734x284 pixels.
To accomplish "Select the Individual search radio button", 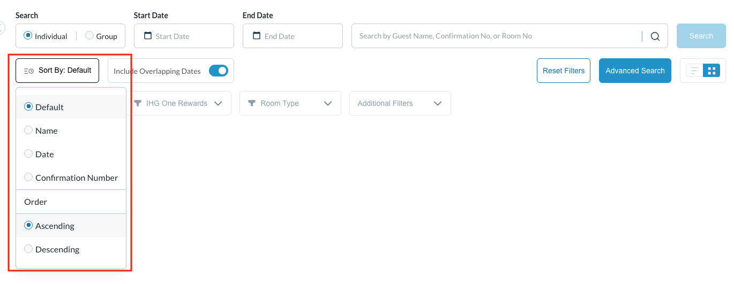I will tap(28, 36).
